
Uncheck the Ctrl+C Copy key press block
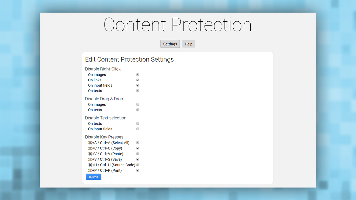click(x=137, y=148)
